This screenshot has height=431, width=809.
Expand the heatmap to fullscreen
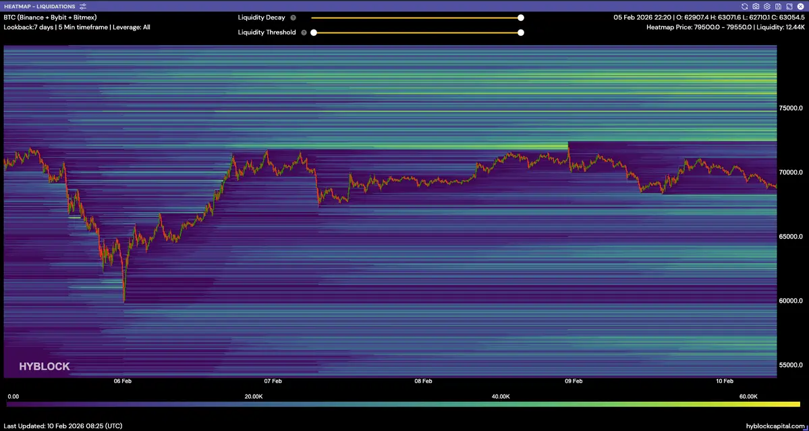click(789, 6)
